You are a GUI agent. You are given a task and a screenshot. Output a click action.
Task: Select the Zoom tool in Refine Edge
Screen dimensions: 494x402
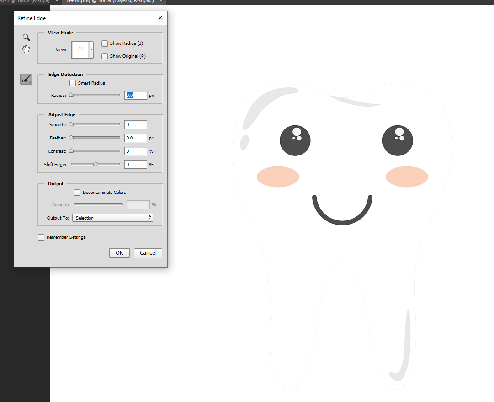[x=26, y=38]
